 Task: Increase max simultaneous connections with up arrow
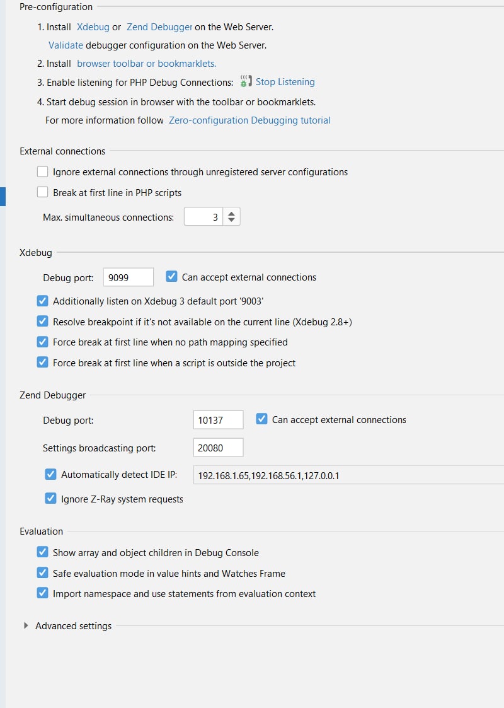click(x=231, y=214)
